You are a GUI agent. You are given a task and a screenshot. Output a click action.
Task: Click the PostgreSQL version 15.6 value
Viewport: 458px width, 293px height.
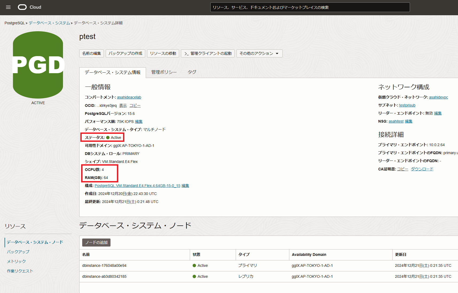(131, 114)
